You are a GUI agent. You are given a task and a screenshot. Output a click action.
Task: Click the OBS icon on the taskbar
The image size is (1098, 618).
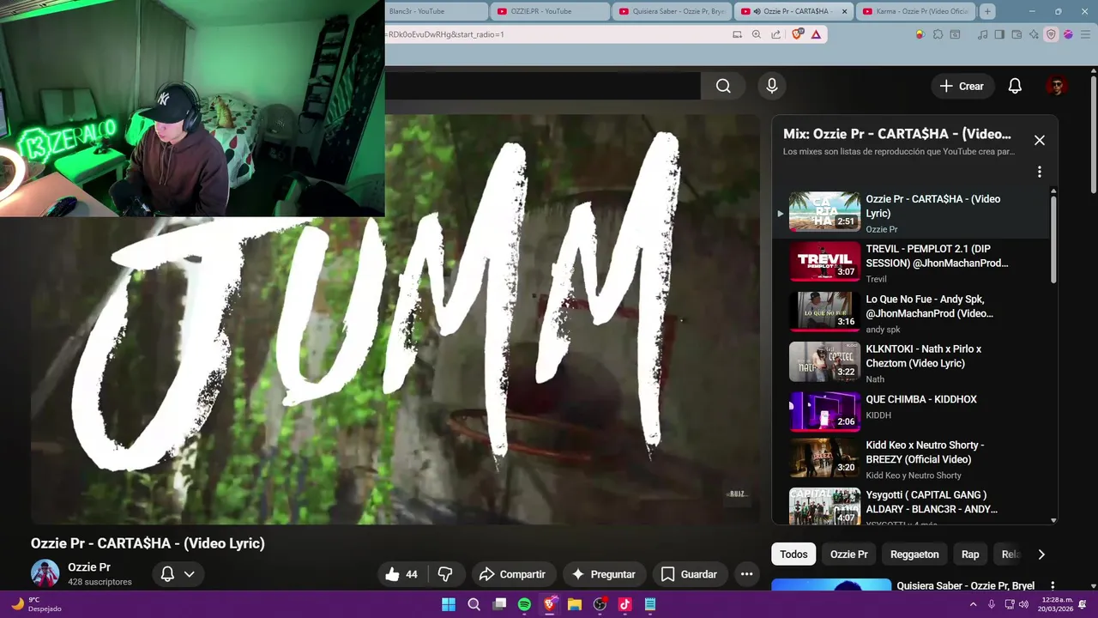click(x=600, y=604)
